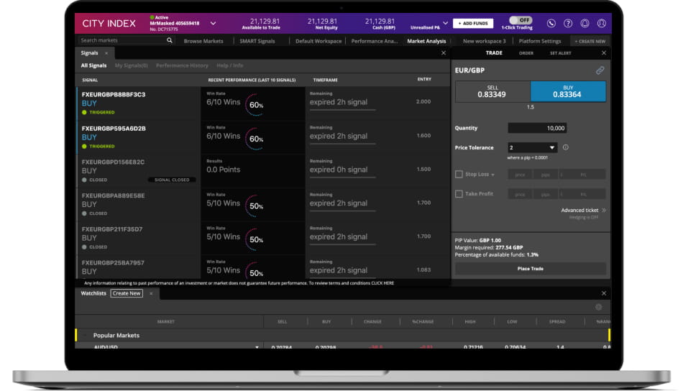683x391 pixels.
Task: Open the help question mark icon
Action: pos(568,24)
